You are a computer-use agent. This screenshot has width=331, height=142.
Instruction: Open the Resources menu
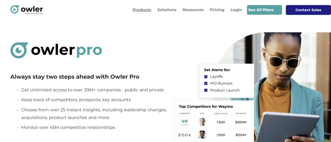coord(193,10)
